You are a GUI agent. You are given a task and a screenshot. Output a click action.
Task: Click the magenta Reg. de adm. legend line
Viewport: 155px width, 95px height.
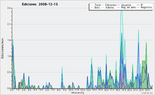click(118, 7)
